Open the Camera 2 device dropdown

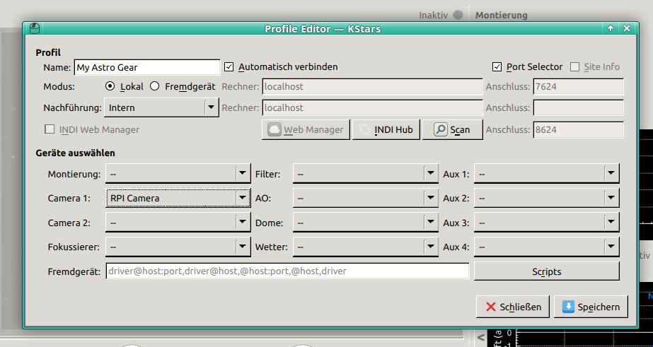(x=178, y=223)
